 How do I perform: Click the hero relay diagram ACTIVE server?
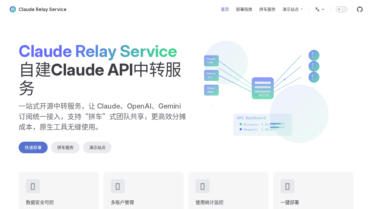coord(263,88)
